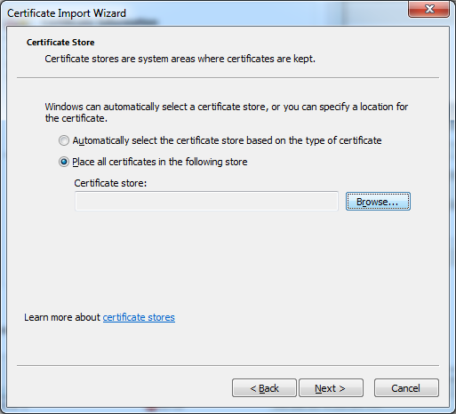This screenshot has height=414, width=456.
Task: Focus the empty Certificate store text field
Action: [206, 201]
